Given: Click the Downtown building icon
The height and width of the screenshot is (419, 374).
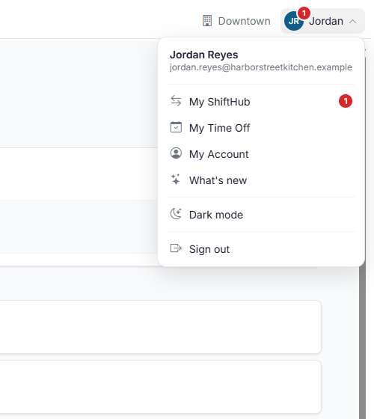Looking at the screenshot, I should tap(207, 21).
